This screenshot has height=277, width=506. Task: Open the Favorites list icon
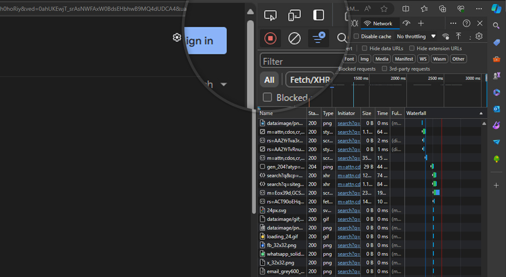(x=424, y=9)
